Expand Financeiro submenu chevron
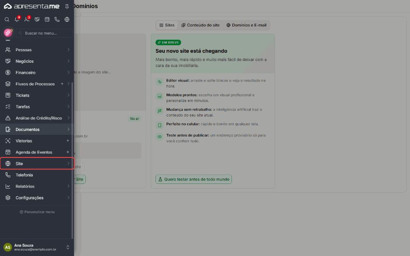 [x=68, y=73]
